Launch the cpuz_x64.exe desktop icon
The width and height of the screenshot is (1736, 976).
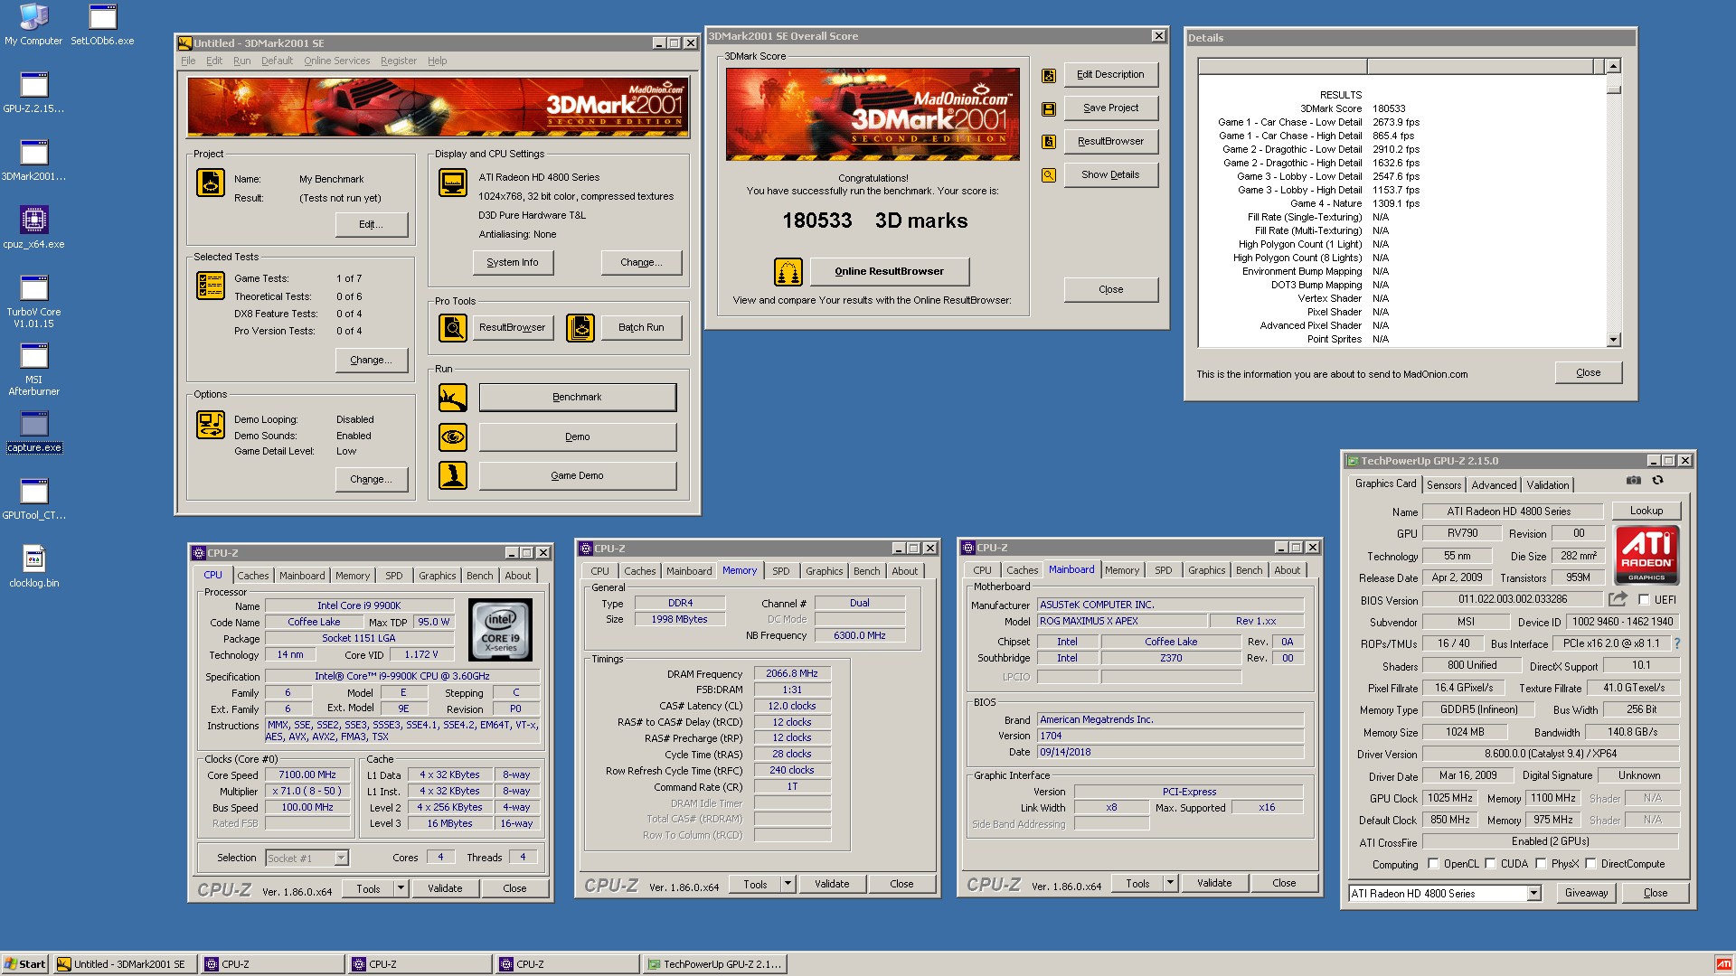[x=33, y=228]
